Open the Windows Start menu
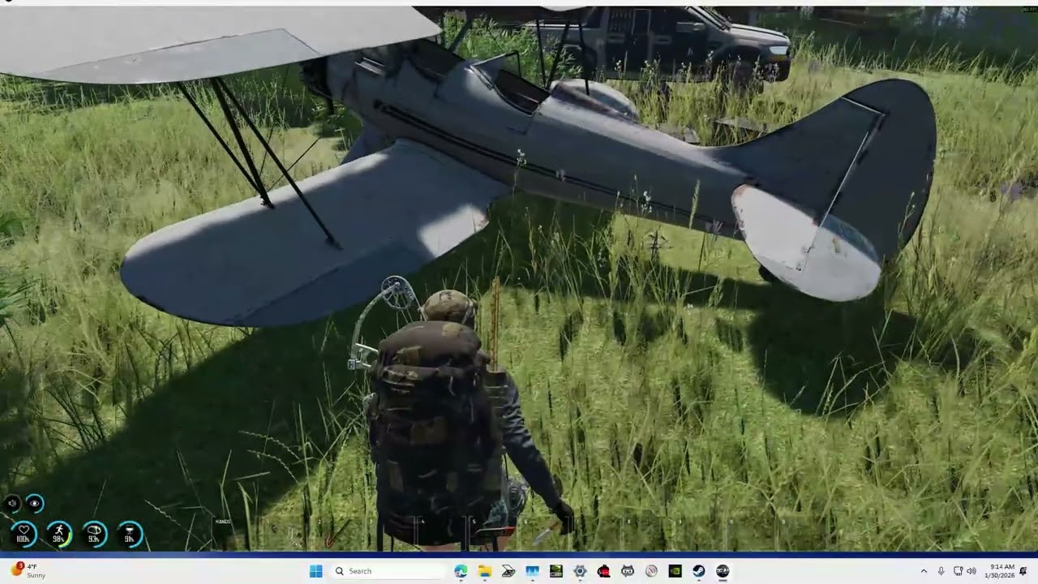Viewport: 1038px width, 584px height. coord(315,571)
